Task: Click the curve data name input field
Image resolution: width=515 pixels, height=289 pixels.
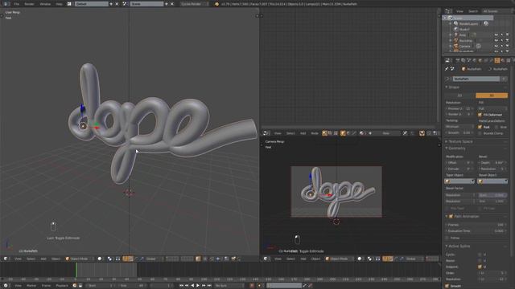Action: coord(476,79)
